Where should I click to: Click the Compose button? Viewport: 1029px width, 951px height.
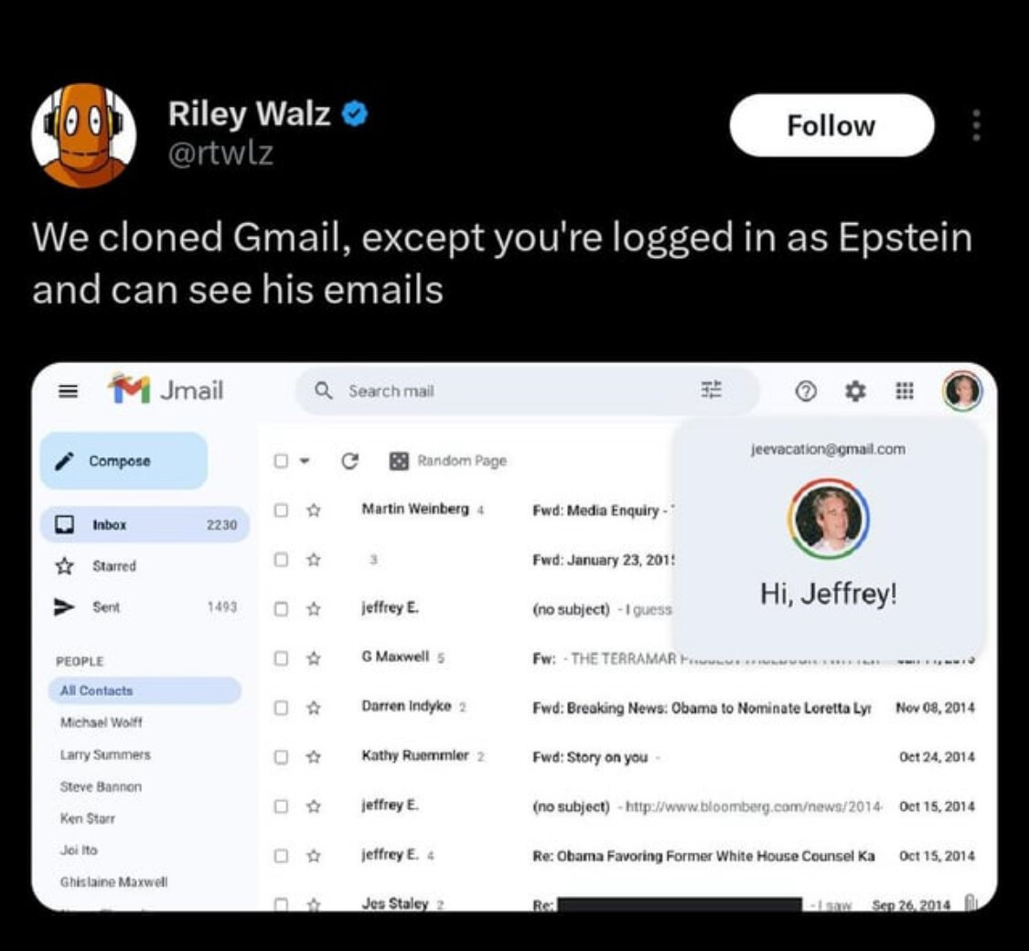pyautogui.click(x=124, y=461)
